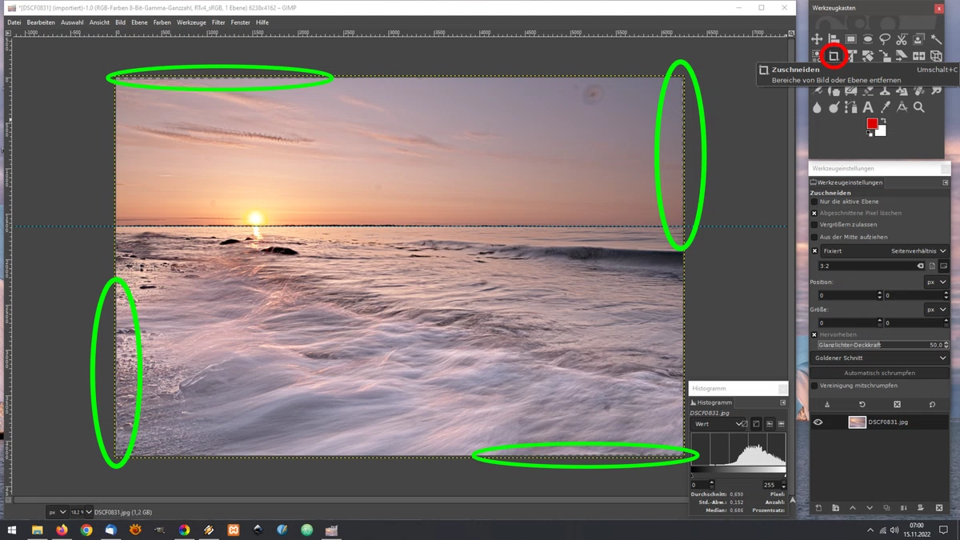Enable Vereinigung mitschrumpfen
960x540 pixels.
814,386
